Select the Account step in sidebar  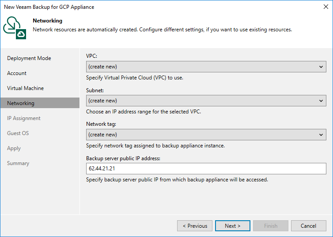coord(17,73)
